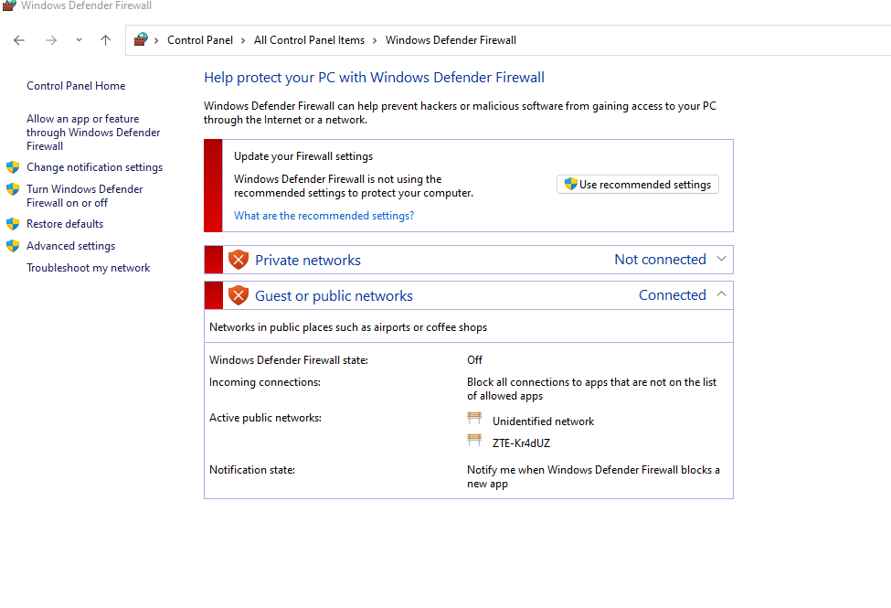This screenshot has height=608, width=891.
Task: Go forward with the right arrow
Action: [x=51, y=40]
